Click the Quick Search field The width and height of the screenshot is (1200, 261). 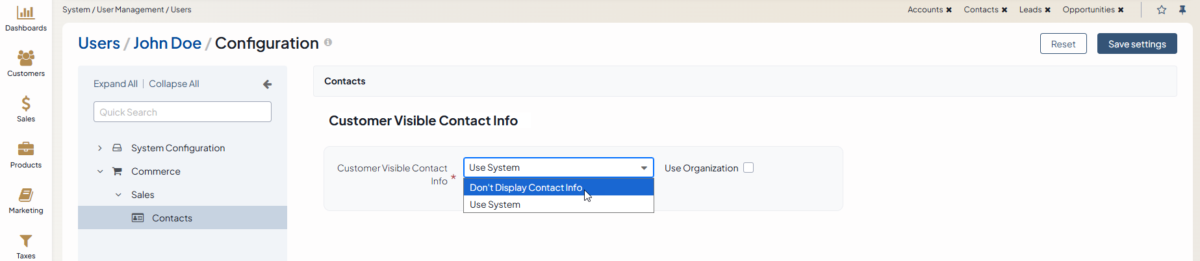[182, 112]
